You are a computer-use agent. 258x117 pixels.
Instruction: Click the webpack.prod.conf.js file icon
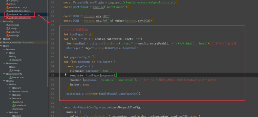pyautogui.click(x=7, y=18)
